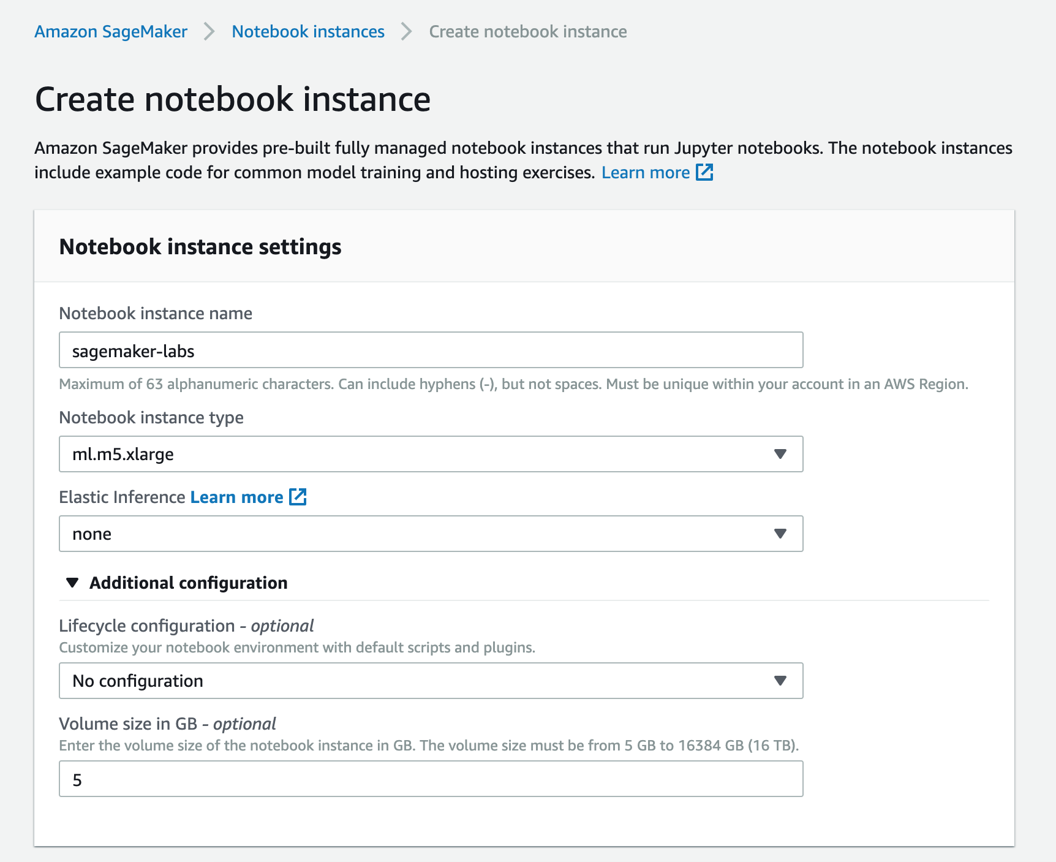
Task: Open the Lifecycle configuration dropdown
Action: click(431, 681)
